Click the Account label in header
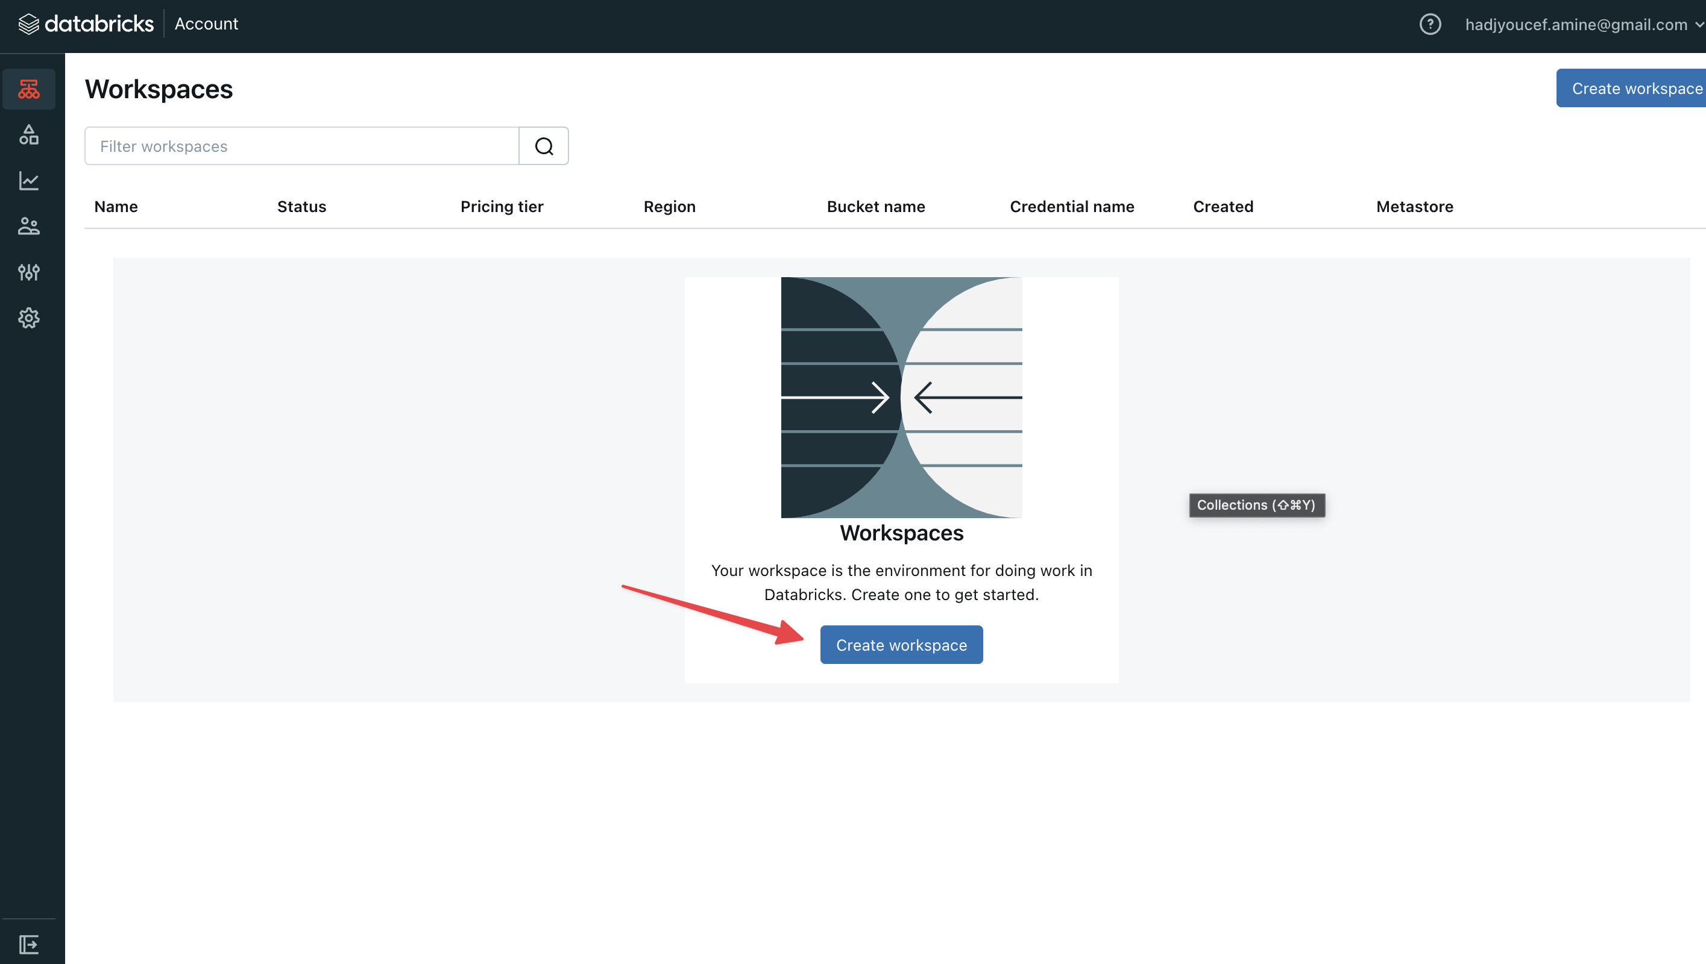The height and width of the screenshot is (964, 1706). click(x=206, y=24)
